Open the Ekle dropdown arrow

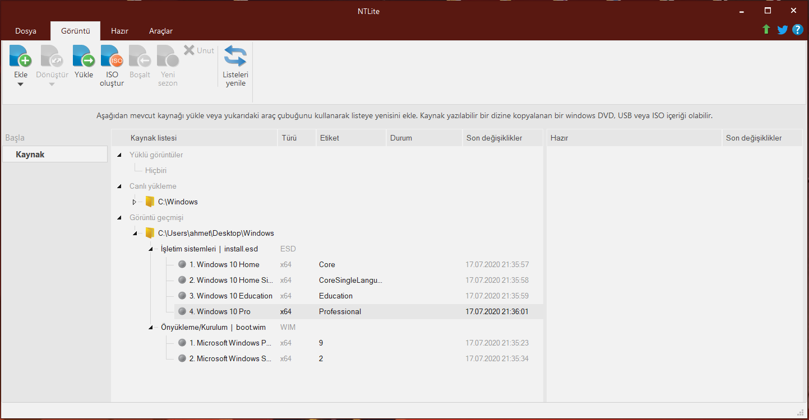(21, 85)
